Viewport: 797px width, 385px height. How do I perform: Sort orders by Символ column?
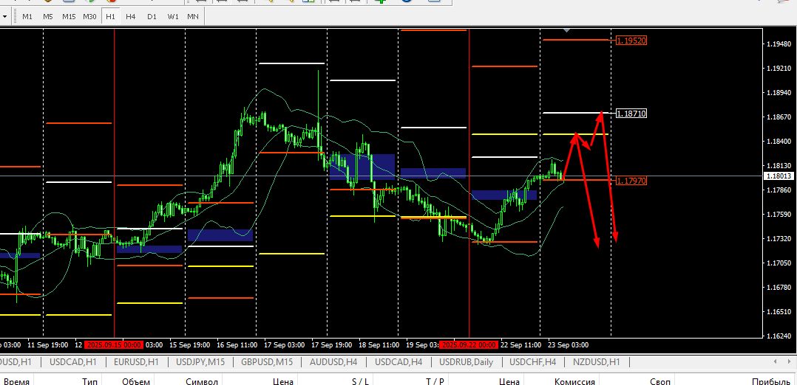pos(202,382)
